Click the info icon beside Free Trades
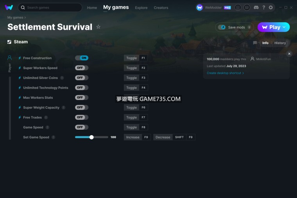297x198 pixels. pyautogui.click(x=46, y=118)
